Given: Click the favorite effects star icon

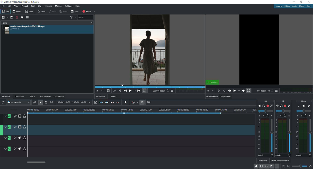Looking at the screenshot, I should [125, 102].
